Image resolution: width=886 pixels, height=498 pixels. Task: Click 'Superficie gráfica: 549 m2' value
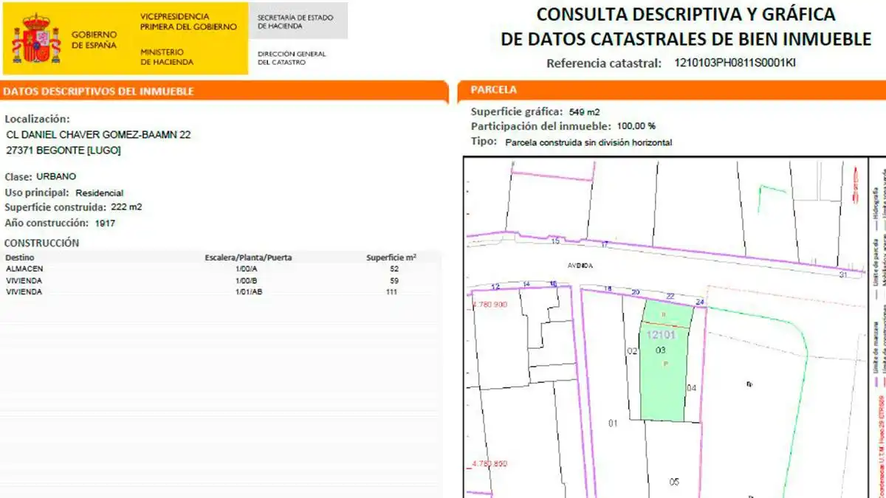[x=584, y=112]
